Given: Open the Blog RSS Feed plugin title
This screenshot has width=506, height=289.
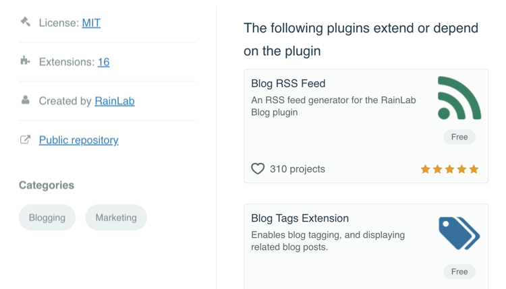Looking at the screenshot, I should pos(288,84).
